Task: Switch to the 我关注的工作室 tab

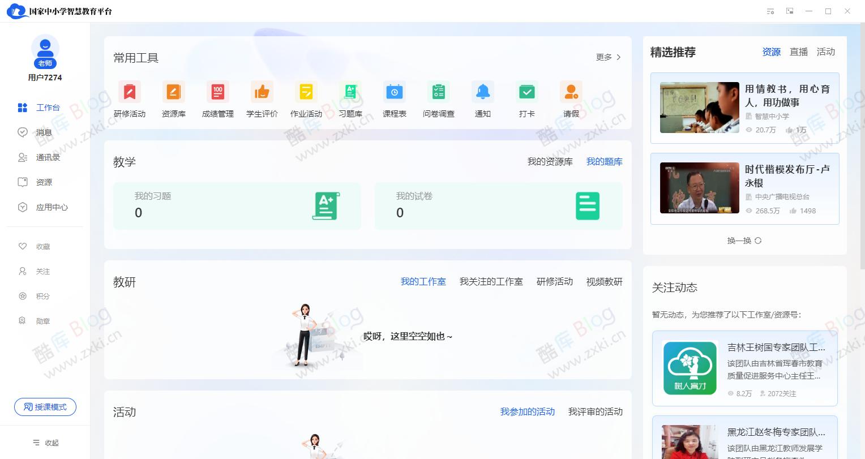Action: pos(491,281)
